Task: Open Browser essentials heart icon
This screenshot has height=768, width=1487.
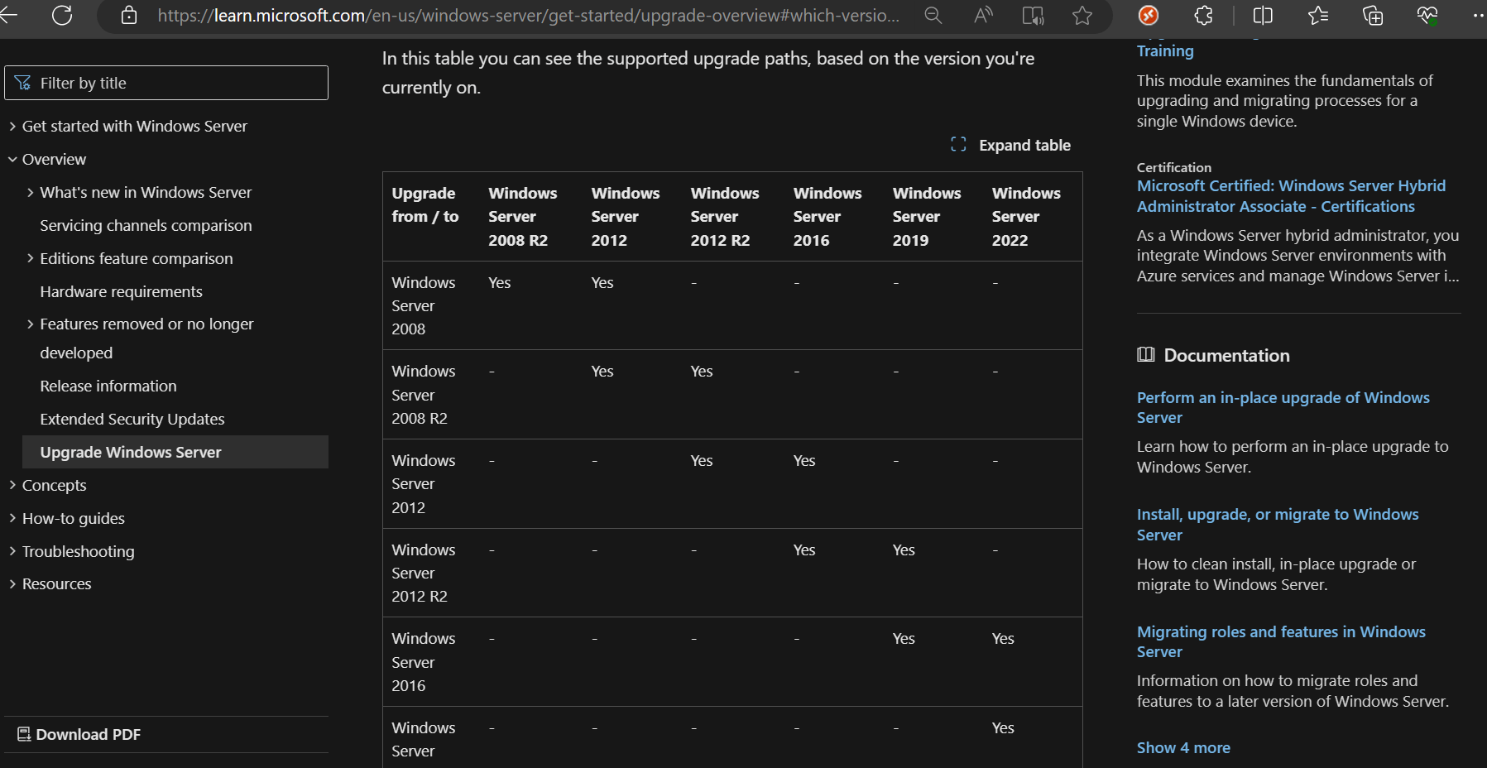Action: [1427, 15]
